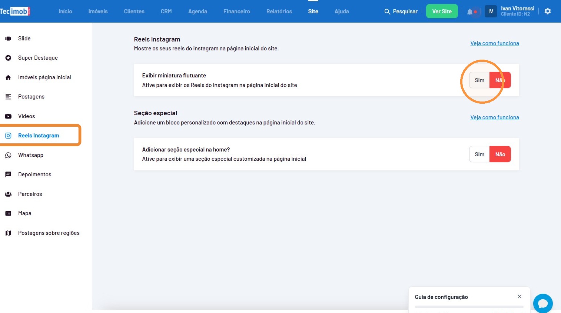Open Veja como funciona for Reels Instagram
This screenshot has height=313, width=561.
(495, 43)
